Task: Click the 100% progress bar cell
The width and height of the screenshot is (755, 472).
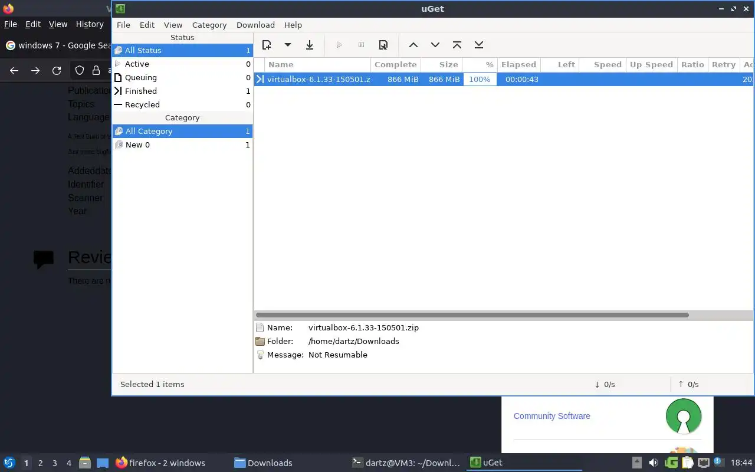Action: (480, 79)
